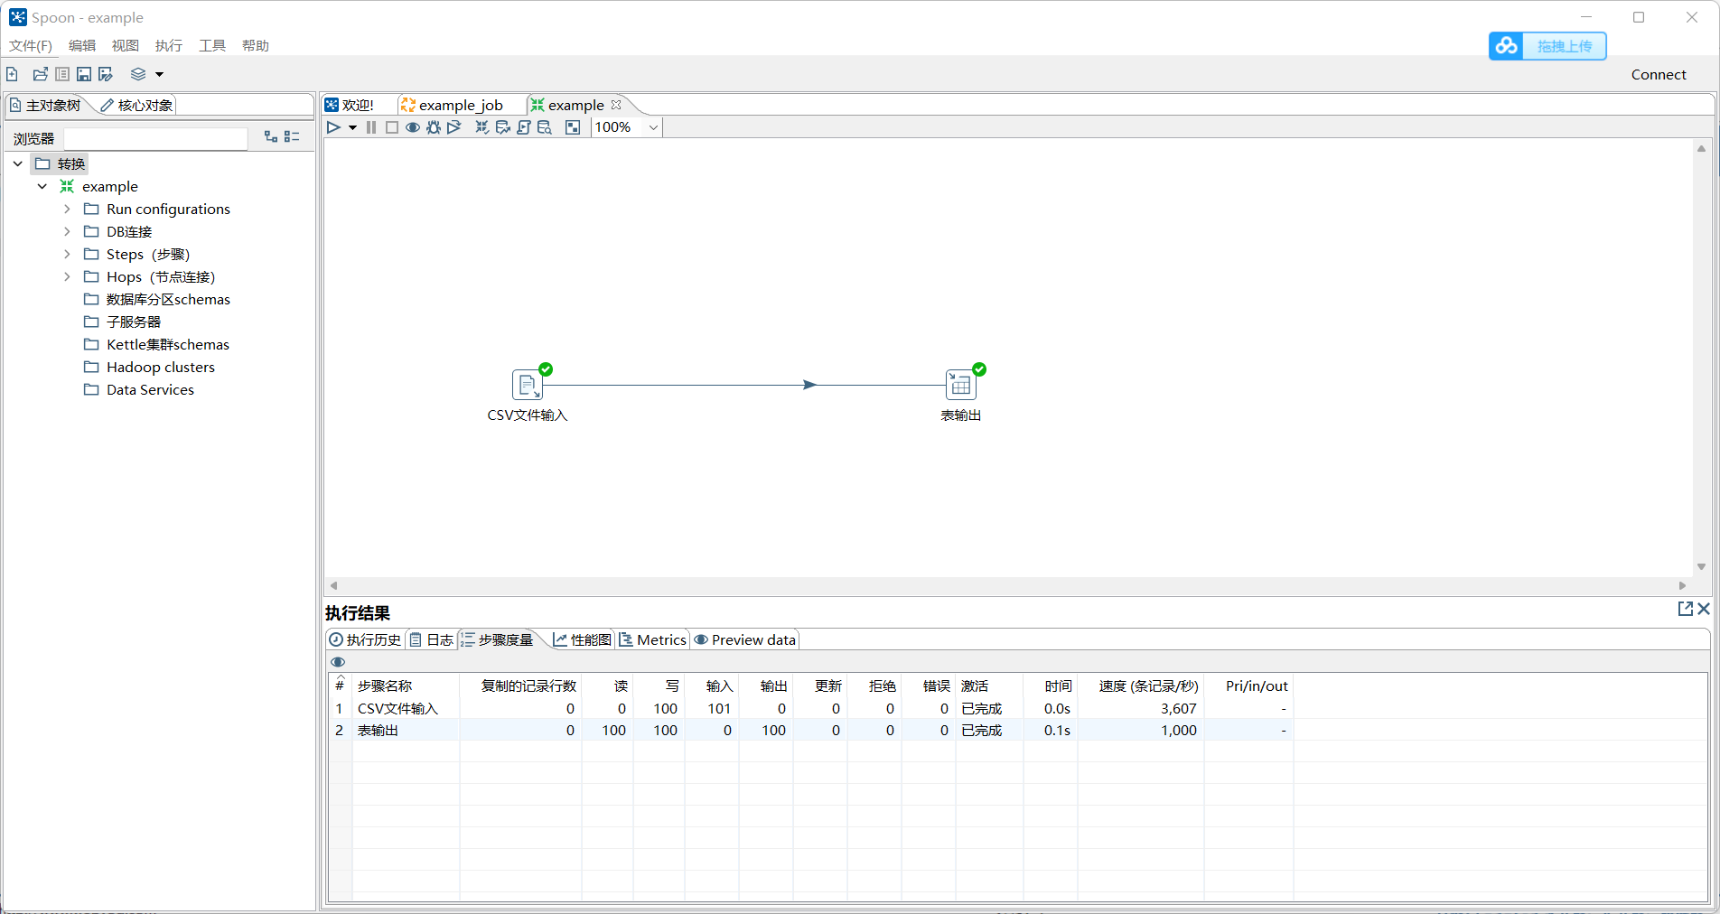Verify the transformation
This screenshot has width=1720, height=914.
482,127
